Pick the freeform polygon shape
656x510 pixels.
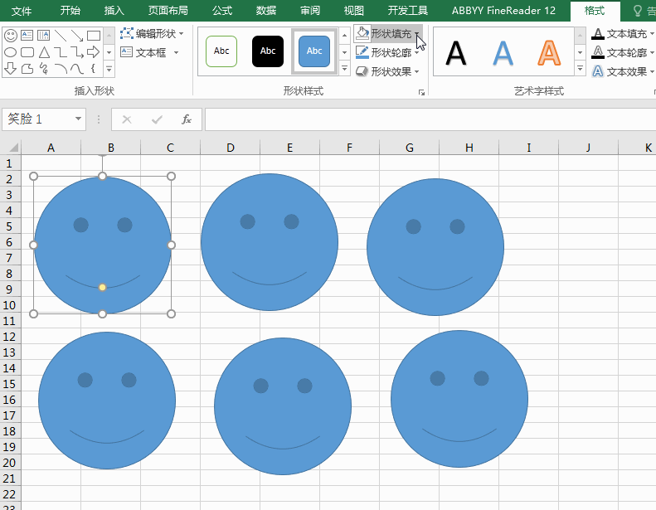(27, 68)
